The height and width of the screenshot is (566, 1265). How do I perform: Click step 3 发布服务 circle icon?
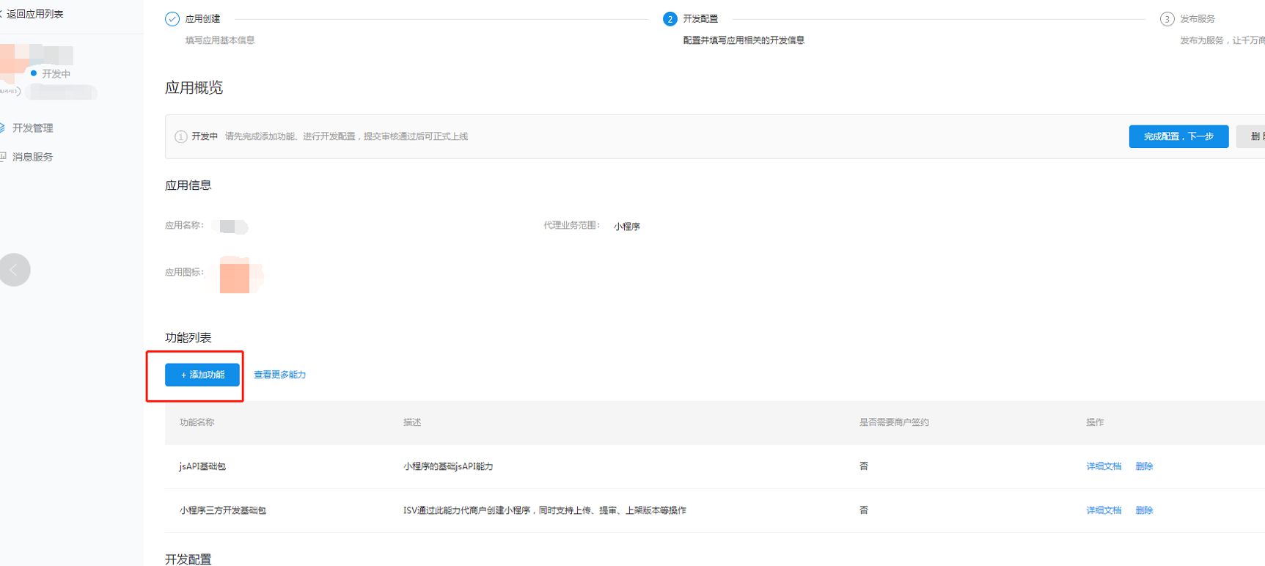(x=1167, y=19)
